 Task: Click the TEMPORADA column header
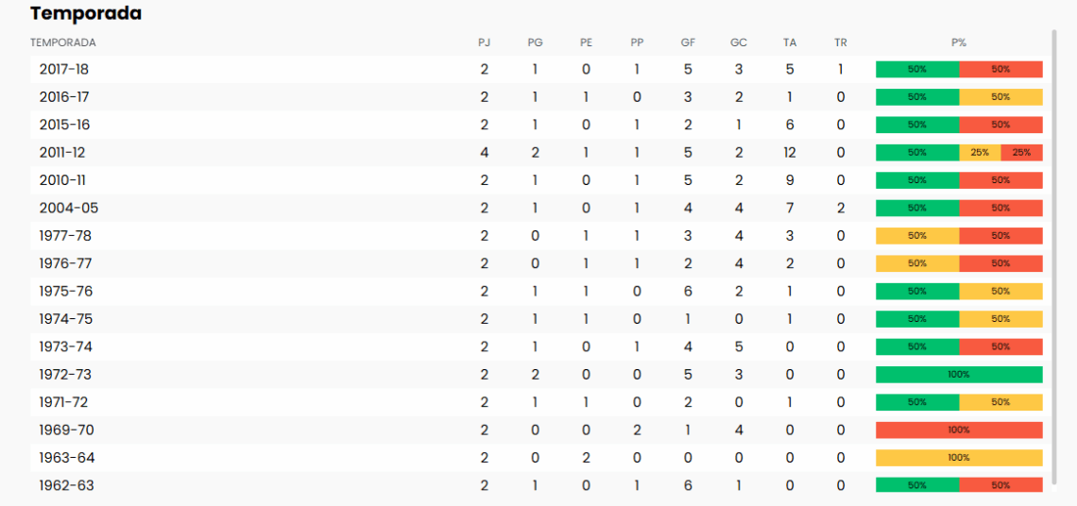coord(63,42)
